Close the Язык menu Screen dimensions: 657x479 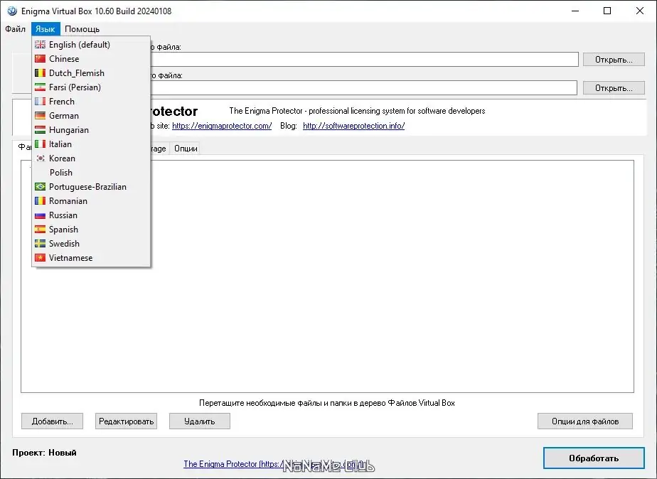tap(46, 29)
